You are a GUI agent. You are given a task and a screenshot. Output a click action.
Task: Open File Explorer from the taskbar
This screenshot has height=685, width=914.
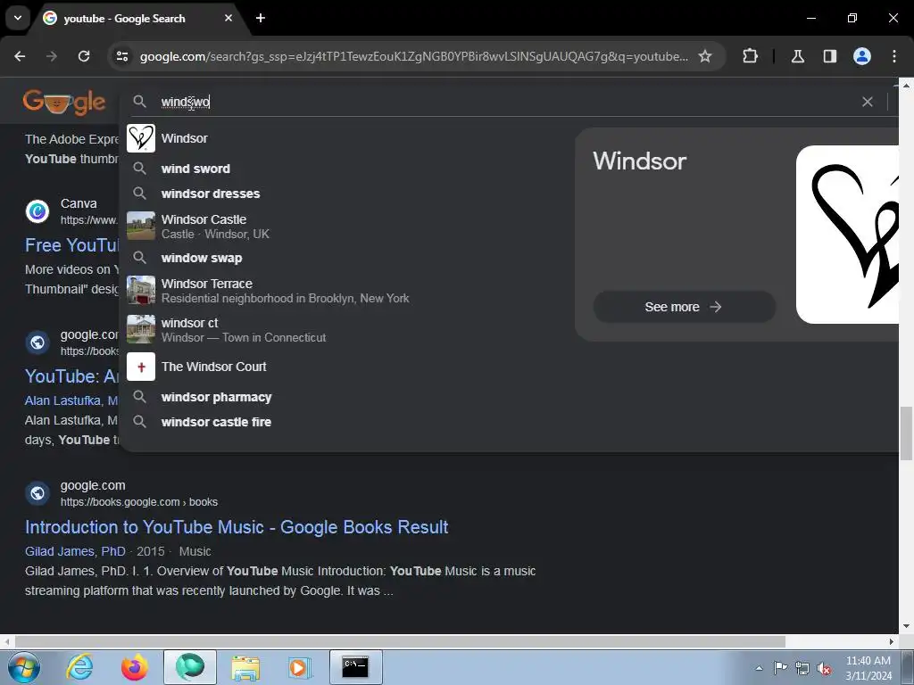(245, 667)
